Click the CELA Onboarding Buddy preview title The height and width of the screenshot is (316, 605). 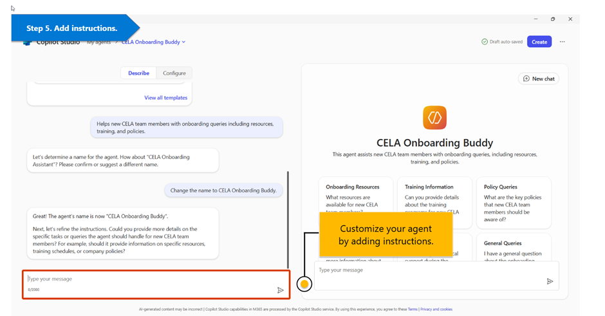435,143
